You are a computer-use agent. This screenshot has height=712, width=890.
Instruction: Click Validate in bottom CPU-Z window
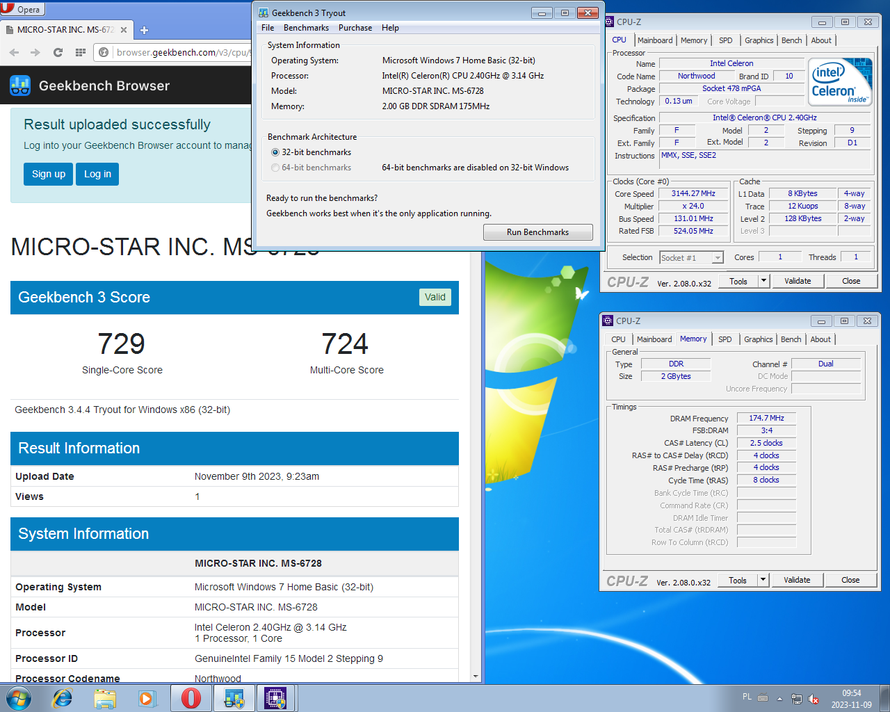[797, 580]
